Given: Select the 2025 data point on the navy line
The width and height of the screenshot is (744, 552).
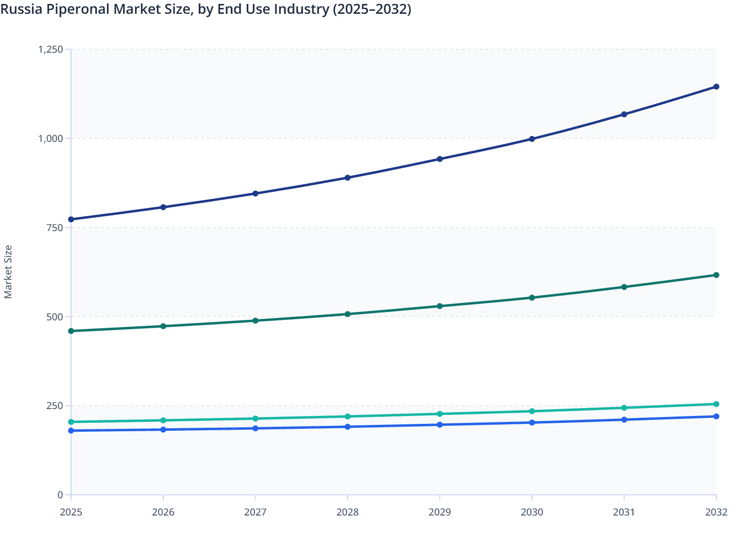Looking at the screenshot, I should 71,218.
